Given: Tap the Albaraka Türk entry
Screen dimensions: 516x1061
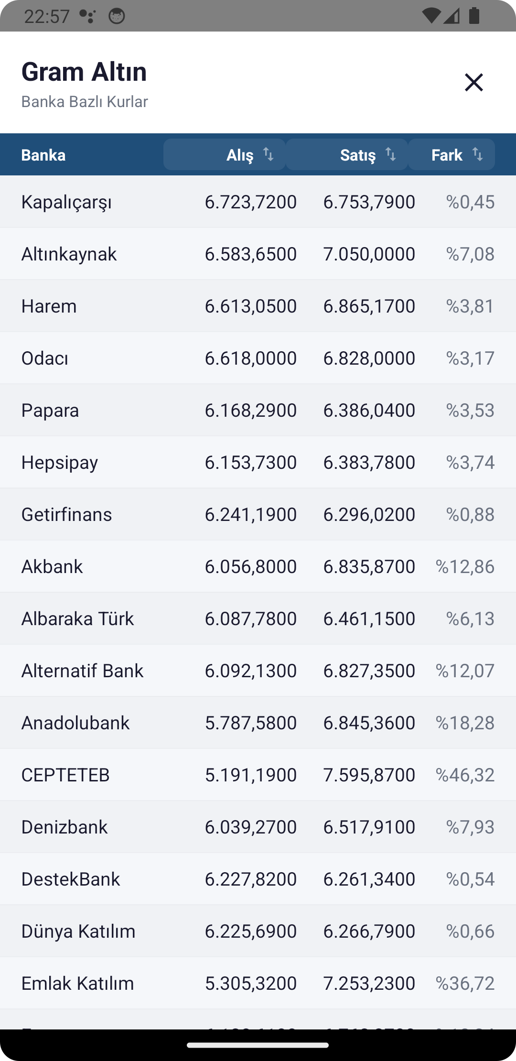Looking at the screenshot, I should tap(77, 618).
